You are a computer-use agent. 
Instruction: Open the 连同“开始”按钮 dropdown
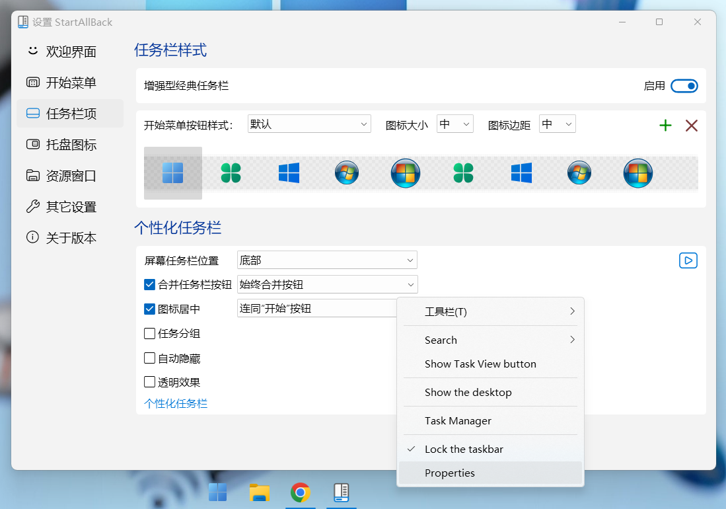coord(317,309)
